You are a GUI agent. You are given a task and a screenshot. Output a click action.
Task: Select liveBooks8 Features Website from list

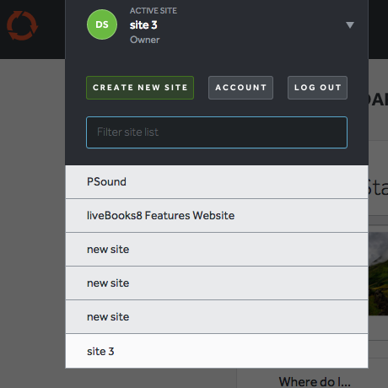click(x=217, y=216)
